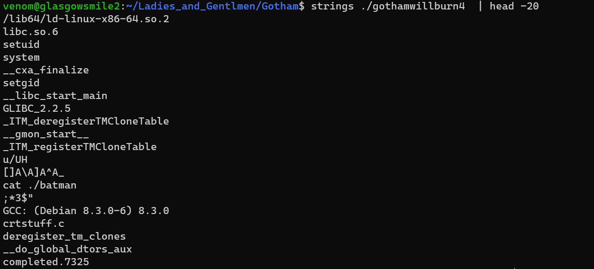This screenshot has height=269, width=594.
Task: Click the crtstuff.c line
Action: 34,224
